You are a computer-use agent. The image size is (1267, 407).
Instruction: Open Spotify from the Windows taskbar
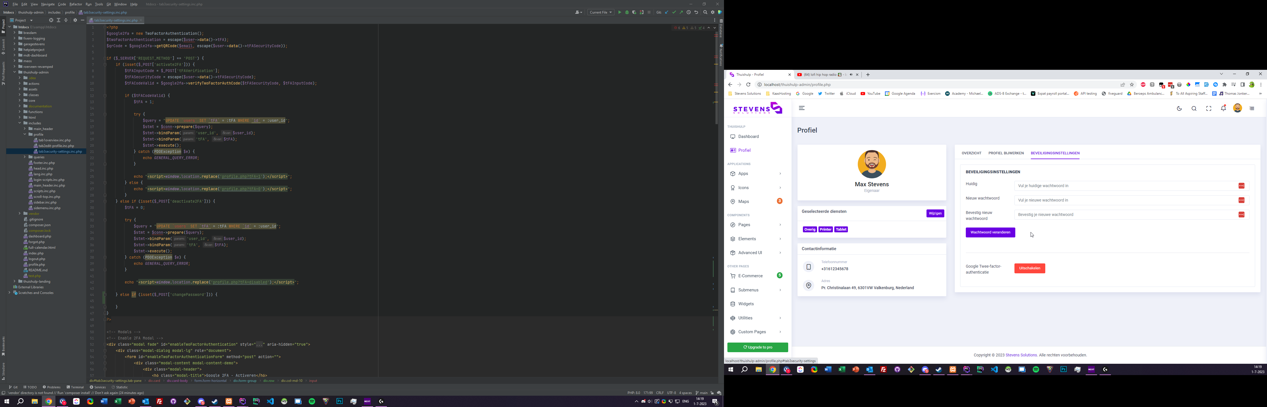coord(312,402)
